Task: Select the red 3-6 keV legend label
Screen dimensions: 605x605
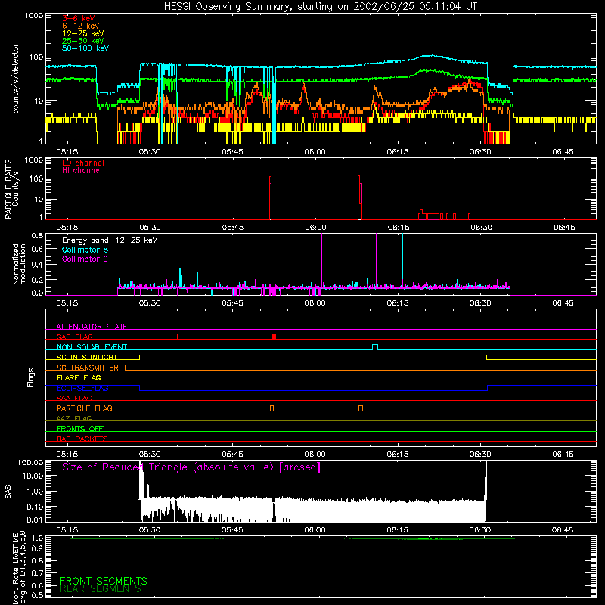Action: pos(79,18)
